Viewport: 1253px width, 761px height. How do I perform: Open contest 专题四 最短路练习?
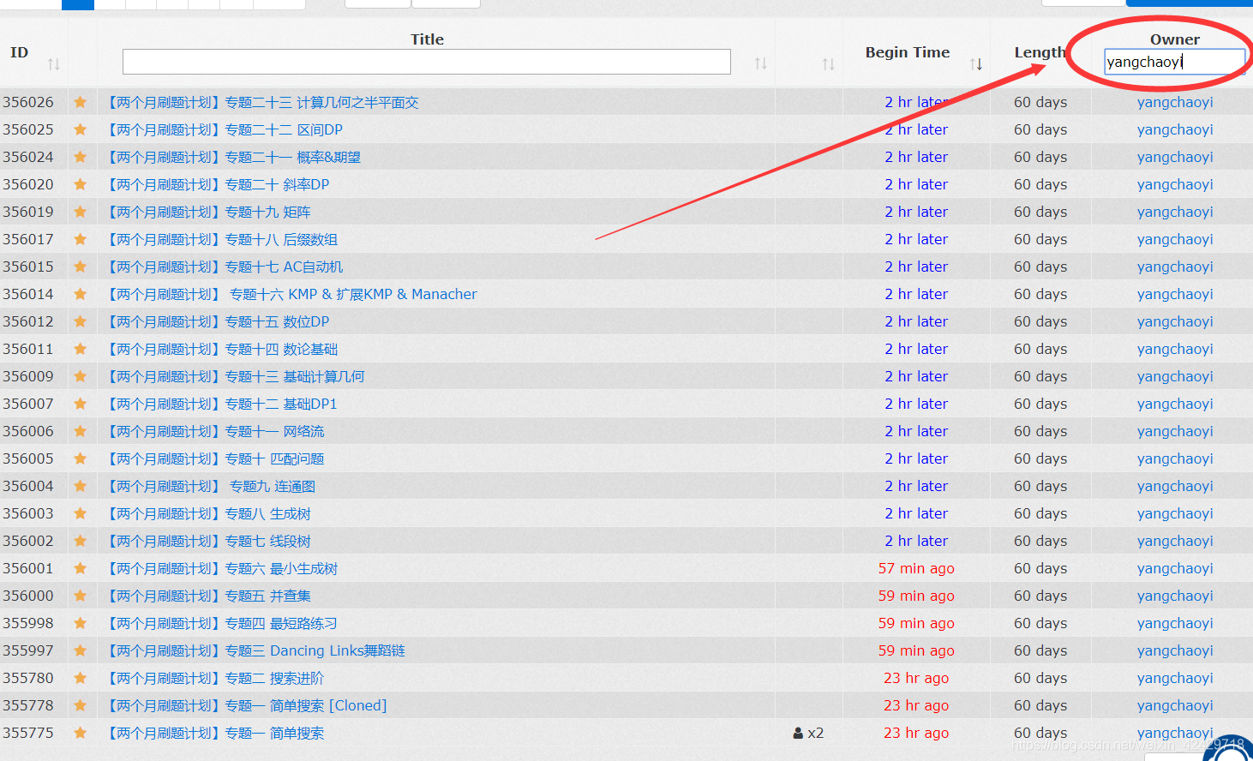tap(222, 623)
